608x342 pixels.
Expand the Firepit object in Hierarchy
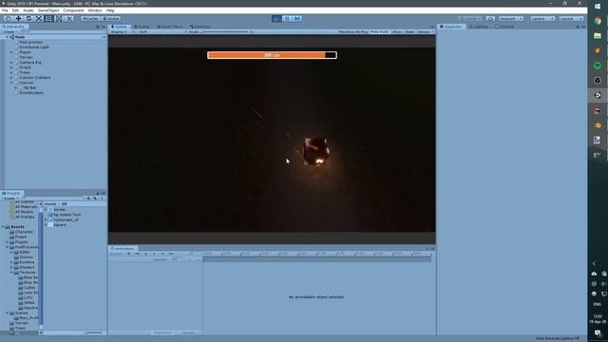coord(11,67)
